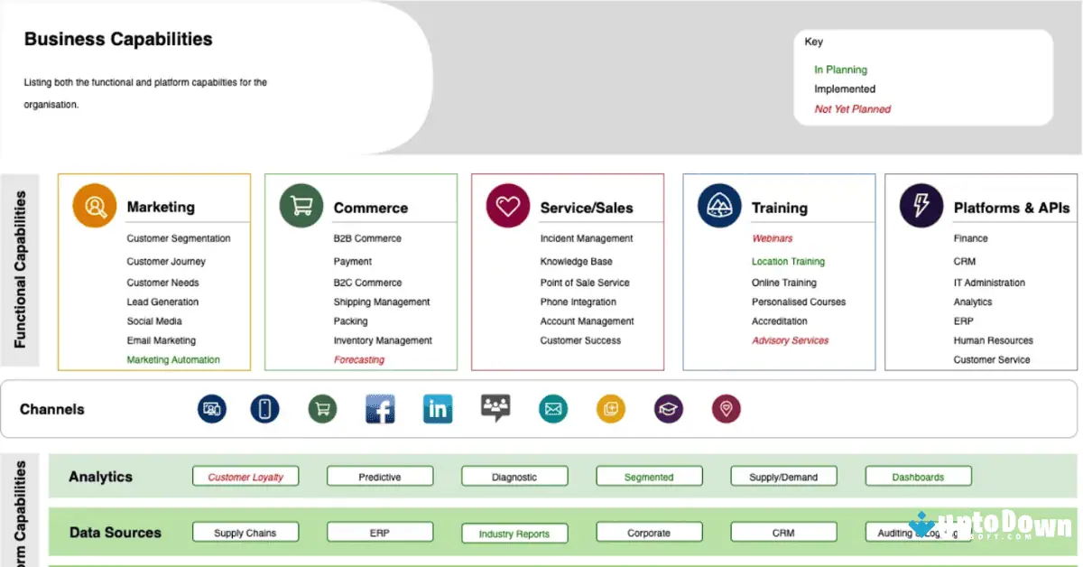Select the Predictive analytics box

pos(380,477)
